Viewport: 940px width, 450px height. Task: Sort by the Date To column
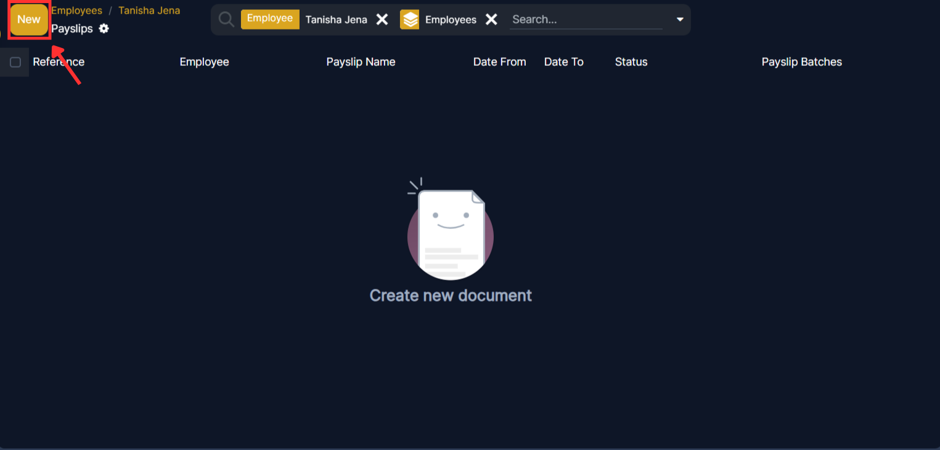pyautogui.click(x=563, y=62)
